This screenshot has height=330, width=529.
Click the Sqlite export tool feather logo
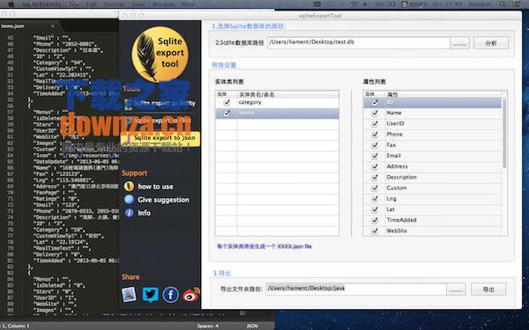point(160,54)
